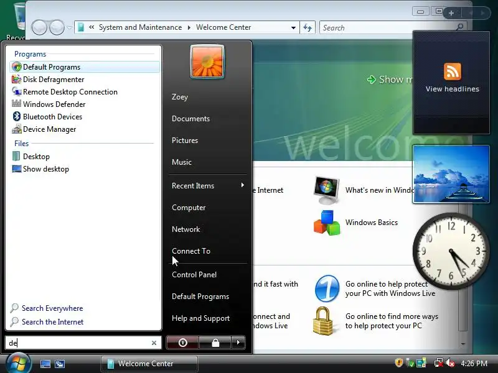Open padlock find more ways offer
This screenshot has height=373, width=498.
click(x=375, y=321)
